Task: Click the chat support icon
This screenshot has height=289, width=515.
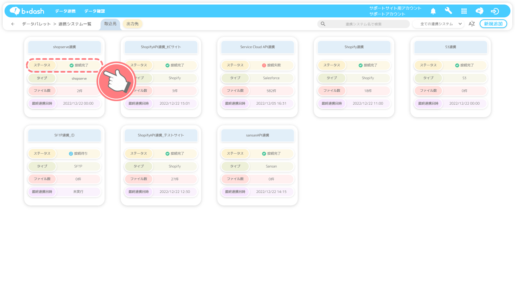Action: [x=479, y=11]
